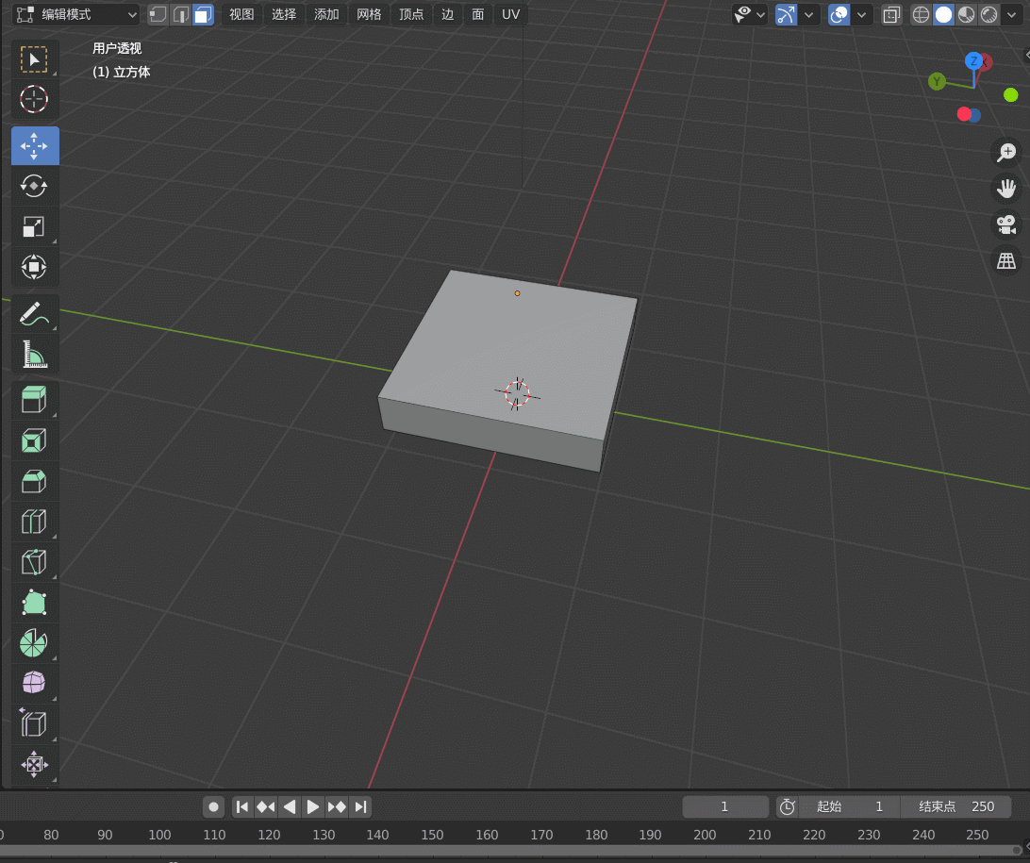Select the Select Box tool
1030x863 pixels.
pos(35,59)
